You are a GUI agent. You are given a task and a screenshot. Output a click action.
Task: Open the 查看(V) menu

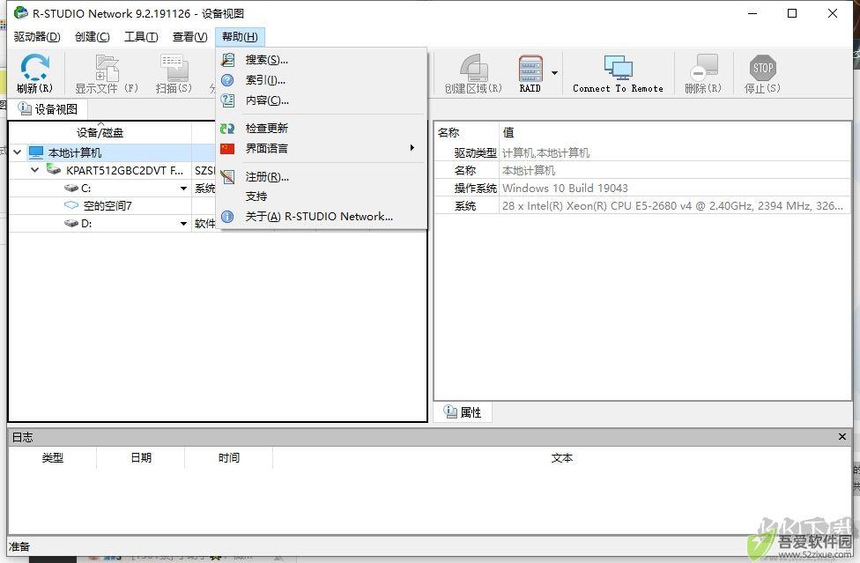click(x=189, y=37)
